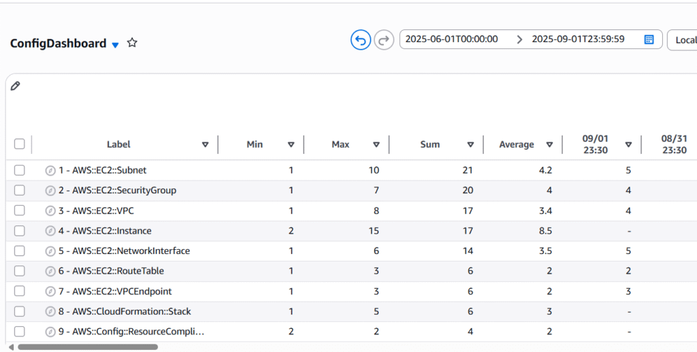Click the undo time range icon
This screenshot has width=697, height=352.
pyautogui.click(x=361, y=40)
